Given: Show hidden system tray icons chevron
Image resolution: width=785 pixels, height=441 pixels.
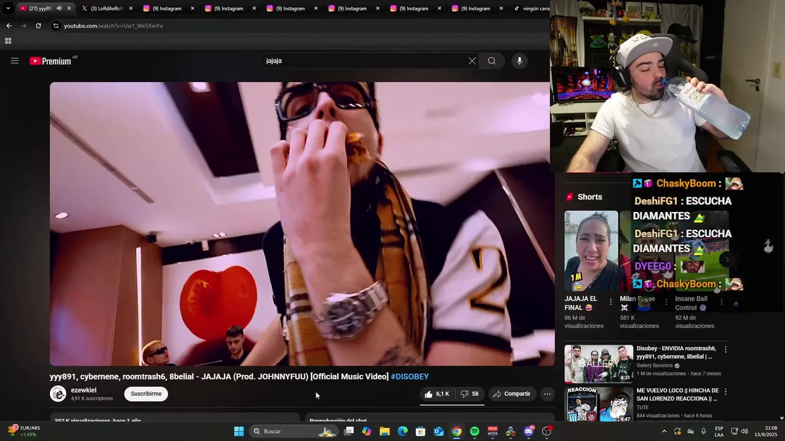Looking at the screenshot, I should [x=664, y=431].
